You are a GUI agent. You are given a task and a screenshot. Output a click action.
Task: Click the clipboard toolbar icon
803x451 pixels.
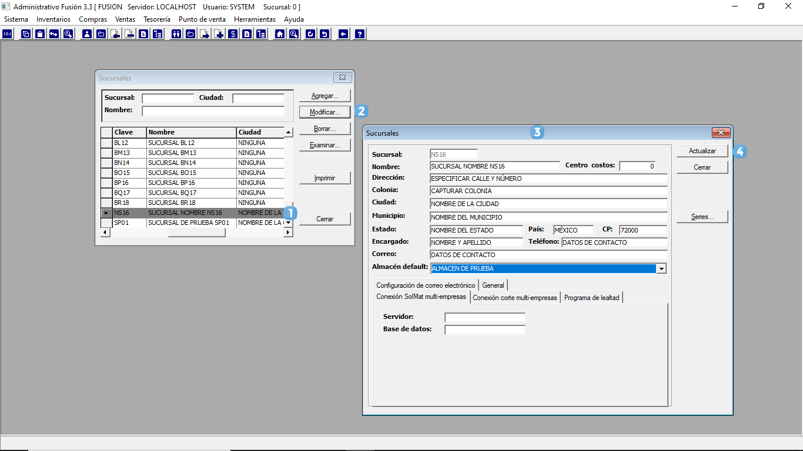click(40, 34)
